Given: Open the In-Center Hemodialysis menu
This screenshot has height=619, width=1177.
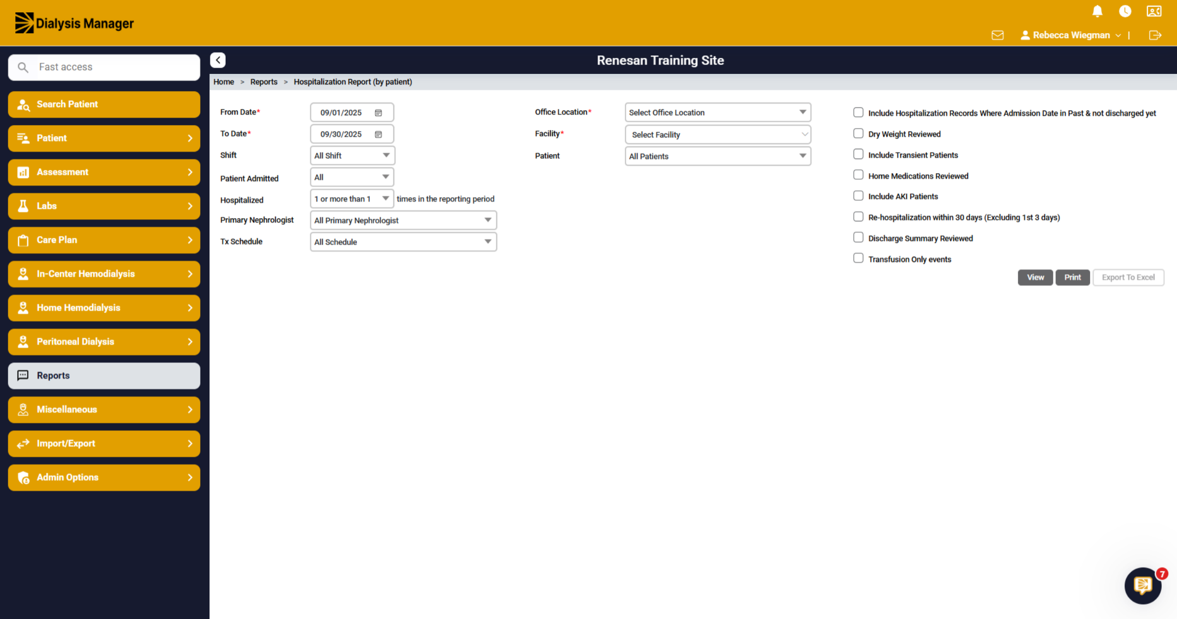Looking at the screenshot, I should pyautogui.click(x=104, y=274).
